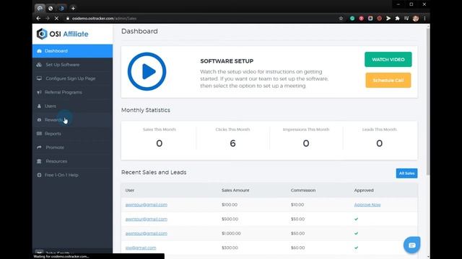Viewport: 462px width, 259px height.
Task: Click the lifebuoy icon beside Free 1-On-1 Help
Action: tap(39, 176)
